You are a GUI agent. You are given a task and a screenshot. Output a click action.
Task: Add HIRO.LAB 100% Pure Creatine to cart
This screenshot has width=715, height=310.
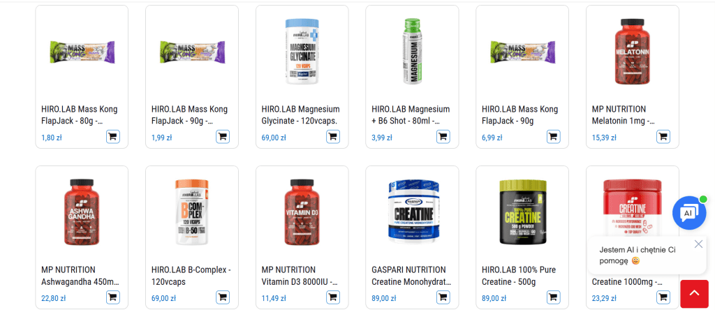554,297
